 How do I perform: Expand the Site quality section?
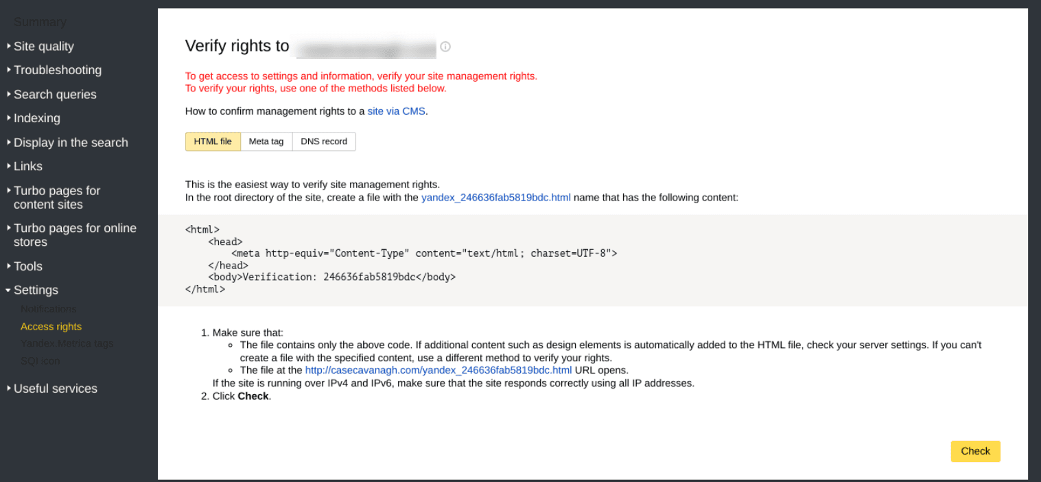[43, 46]
